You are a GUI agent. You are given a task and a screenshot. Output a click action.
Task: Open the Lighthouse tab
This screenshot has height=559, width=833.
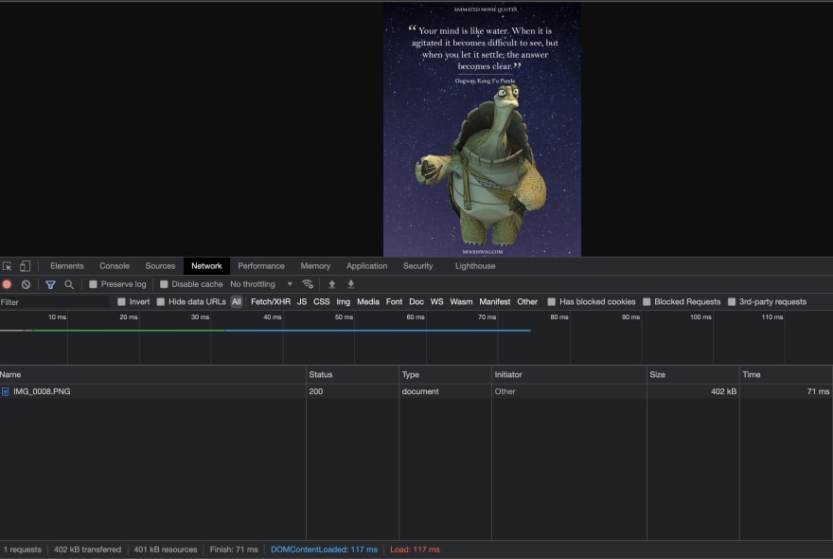tap(475, 266)
